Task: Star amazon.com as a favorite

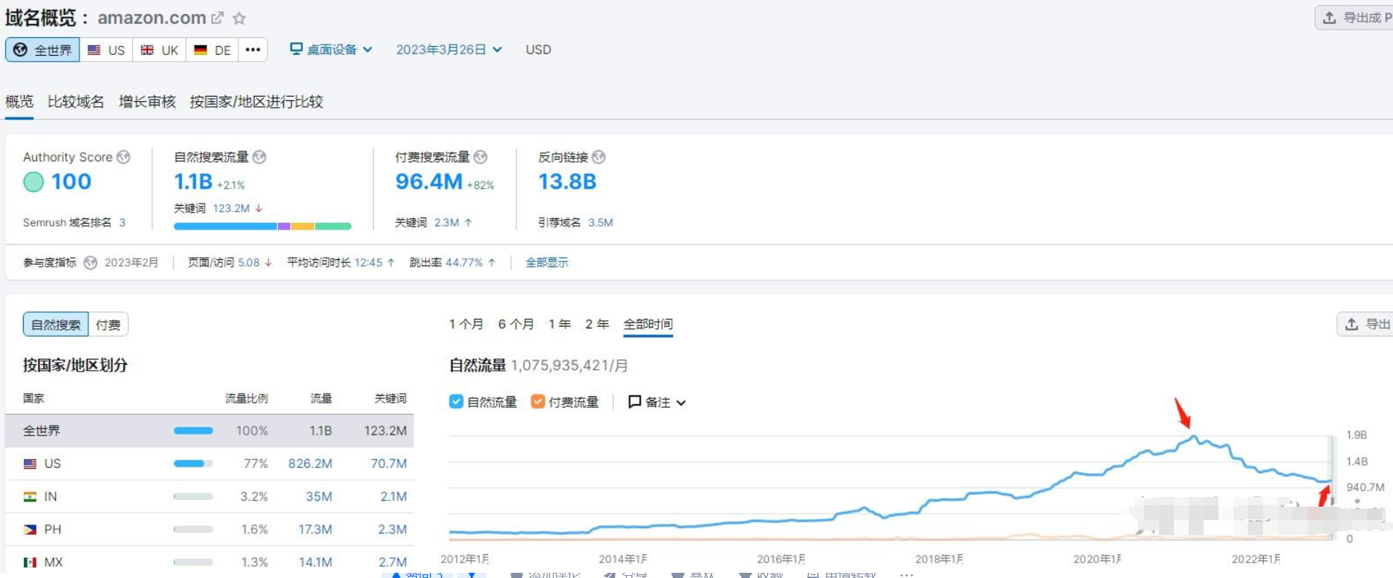Action: [239, 18]
